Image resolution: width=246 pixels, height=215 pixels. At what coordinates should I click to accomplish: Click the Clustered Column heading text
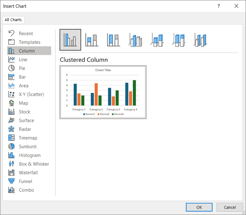tap(84, 60)
